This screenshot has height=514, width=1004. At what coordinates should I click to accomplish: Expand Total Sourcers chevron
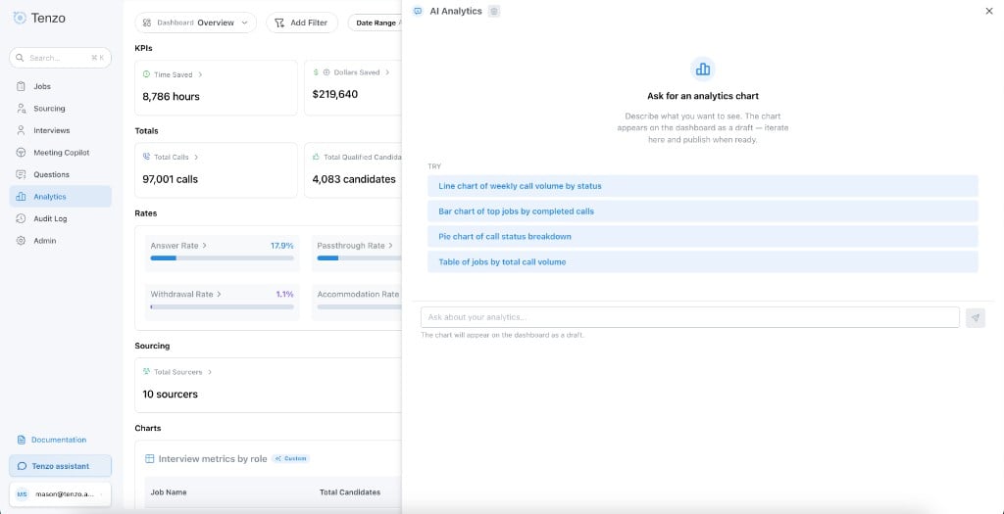click(210, 372)
